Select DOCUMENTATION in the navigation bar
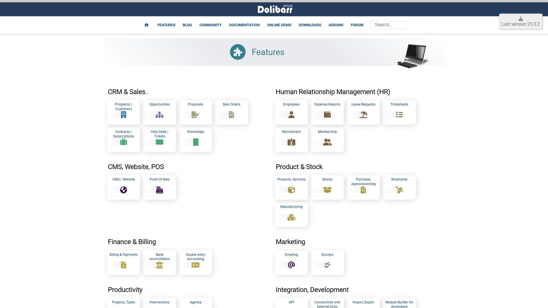This screenshot has height=308, width=548. [x=244, y=25]
